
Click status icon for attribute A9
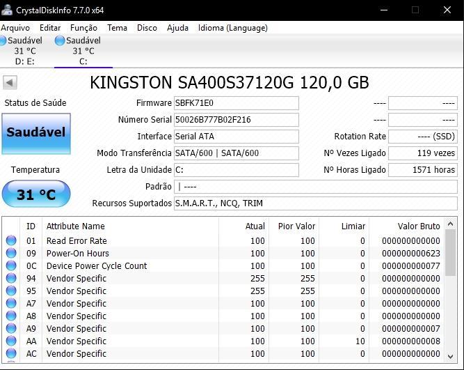[x=11, y=328]
